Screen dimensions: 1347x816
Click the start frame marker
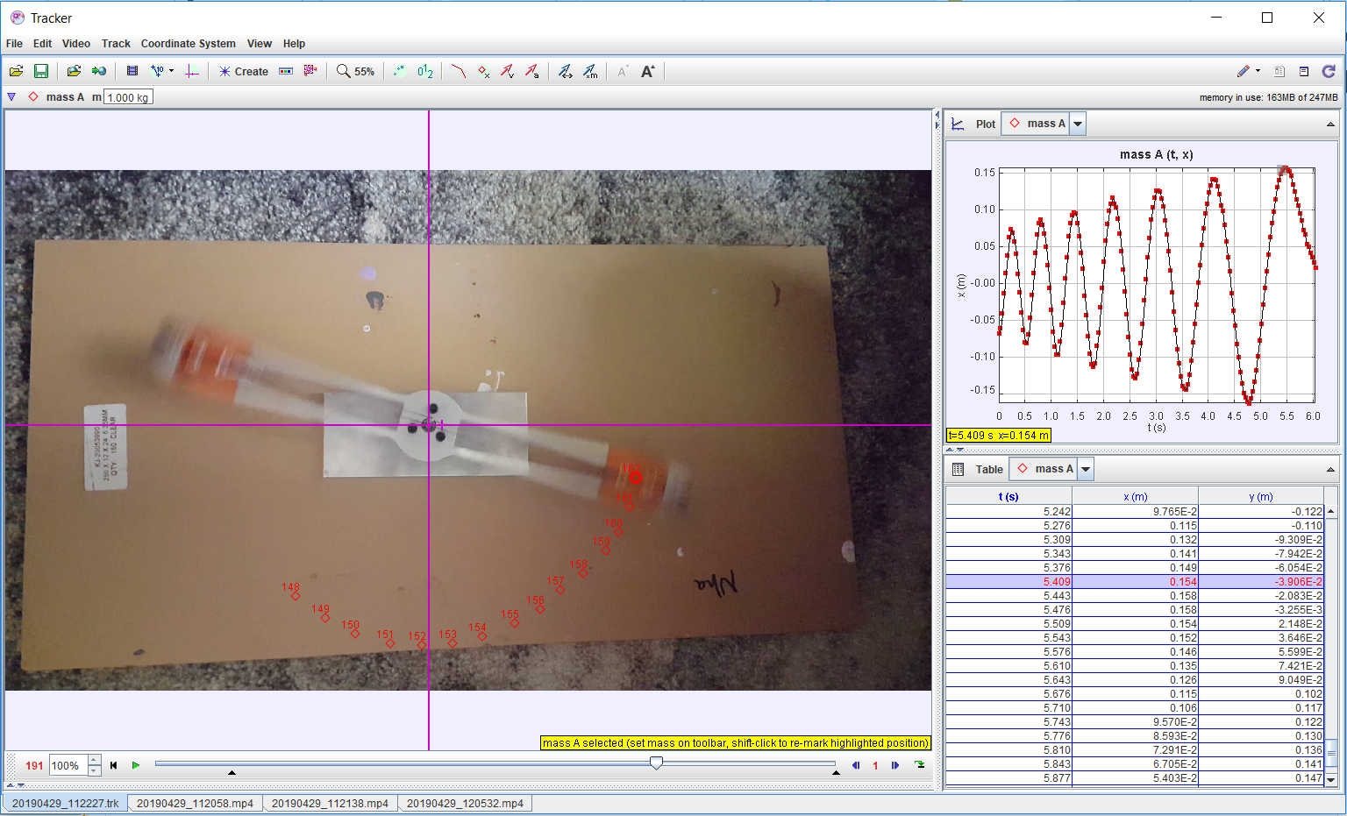(232, 773)
